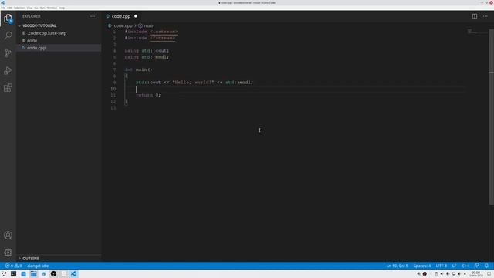
Task: Open the Source Control view
Action: (x=8, y=53)
